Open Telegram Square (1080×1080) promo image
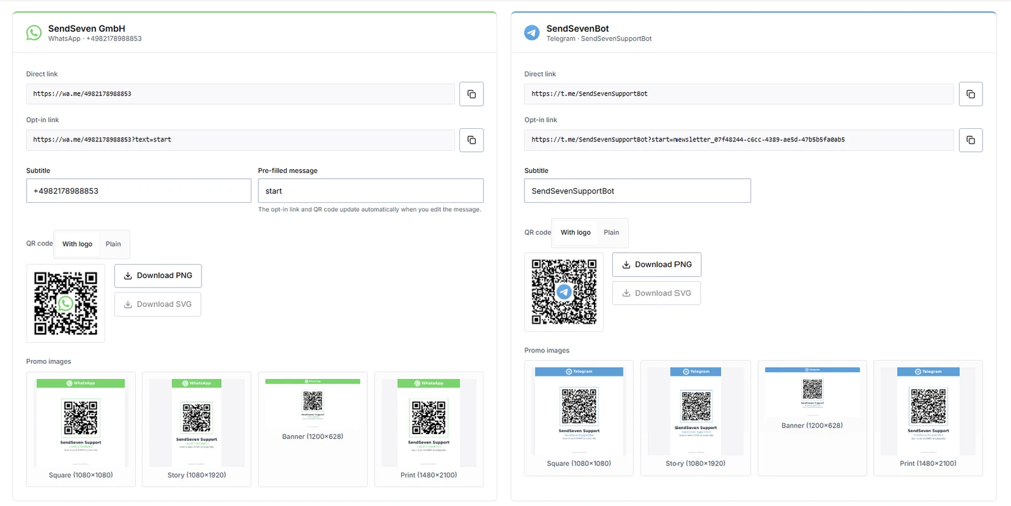 (579, 418)
